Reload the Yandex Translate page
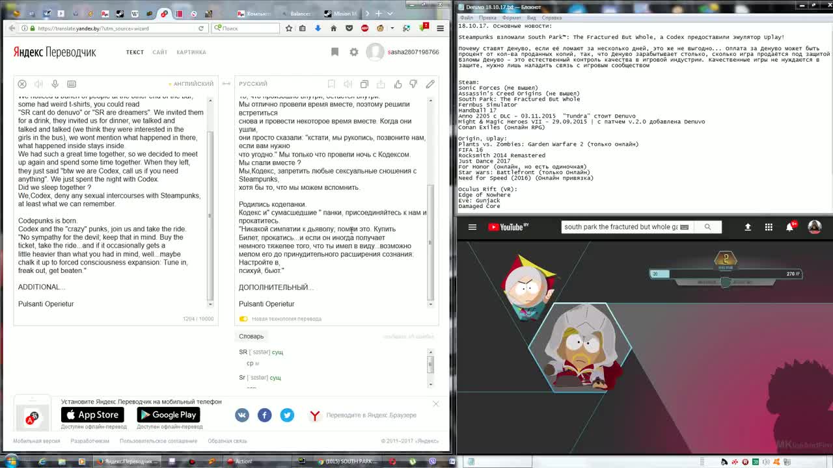The height and width of the screenshot is (468, 833). tap(201, 28)
